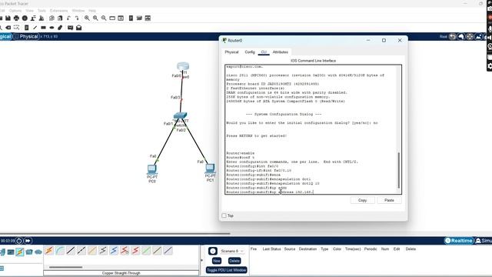This screenshot has height=277, width=492.
Task: Select the Connections lightning category icon
Action: tap(20, 252)
